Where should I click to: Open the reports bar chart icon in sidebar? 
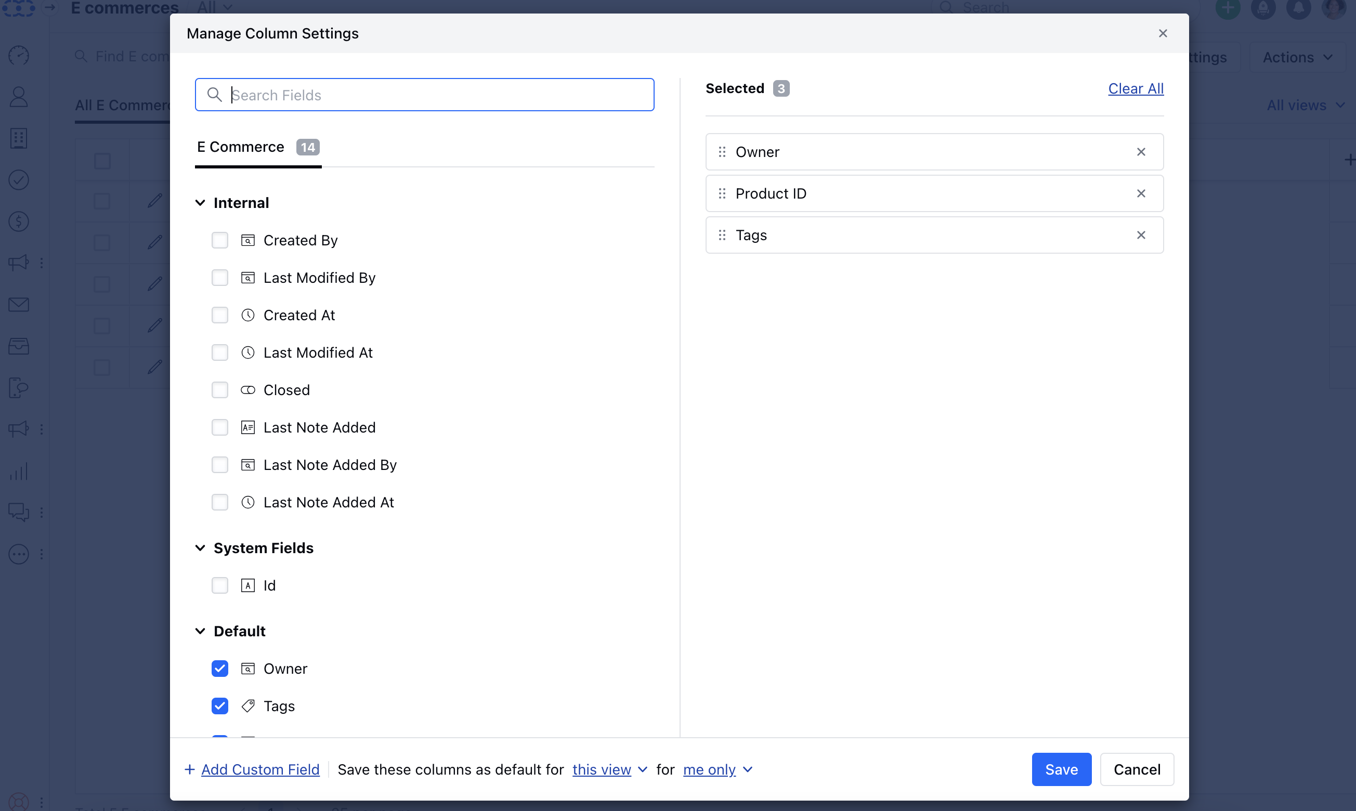click(19, 470)
